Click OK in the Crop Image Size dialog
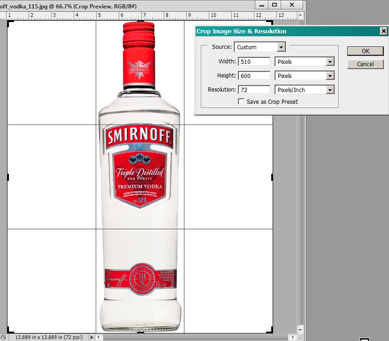Image resolution: width=389 pixels, height=341 pixels. pos(366,51)
